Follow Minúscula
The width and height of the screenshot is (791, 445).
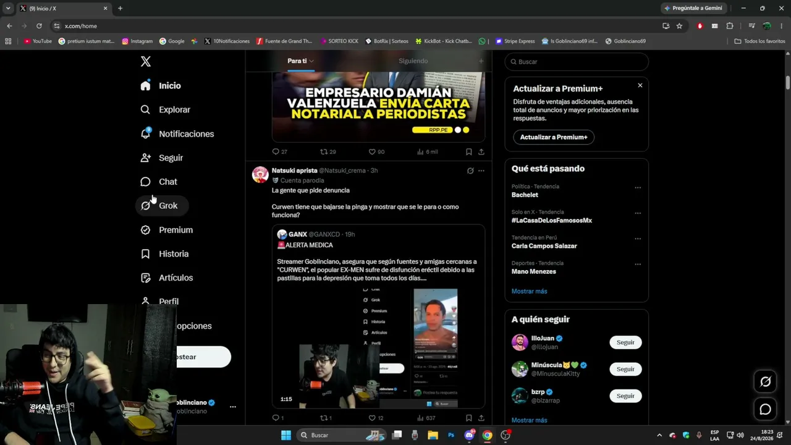[625, 369]
